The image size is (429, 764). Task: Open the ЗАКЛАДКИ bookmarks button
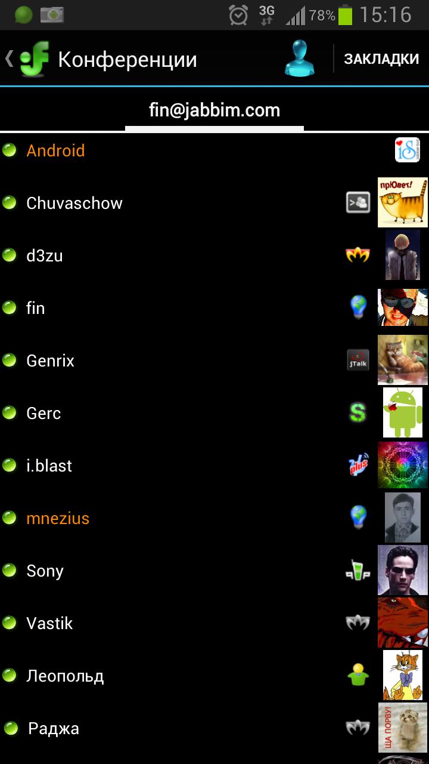tap(381, 59)
